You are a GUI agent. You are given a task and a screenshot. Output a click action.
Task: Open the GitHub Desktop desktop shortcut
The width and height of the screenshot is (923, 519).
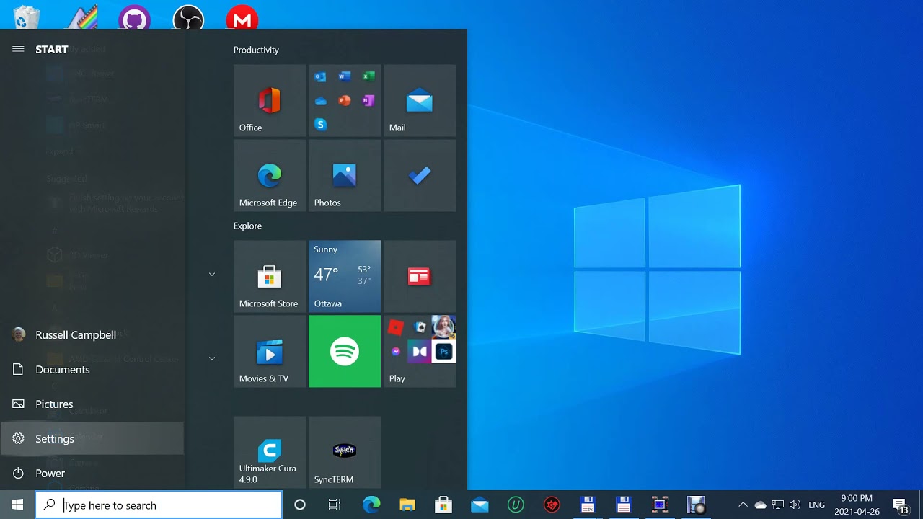point(134,17)
